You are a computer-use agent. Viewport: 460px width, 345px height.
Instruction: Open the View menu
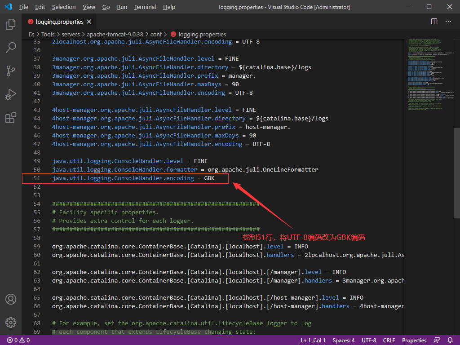pos(88,7)
